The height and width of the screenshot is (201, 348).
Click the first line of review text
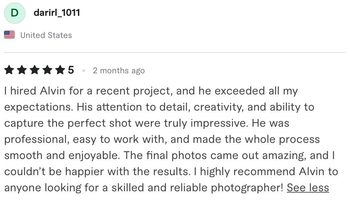(151, 91)
